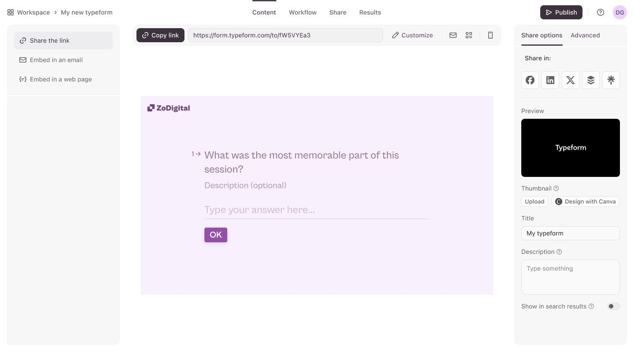Click the Typeform preview thumbnail
Viewport: 634px width, 352px height.
[570, 148]
